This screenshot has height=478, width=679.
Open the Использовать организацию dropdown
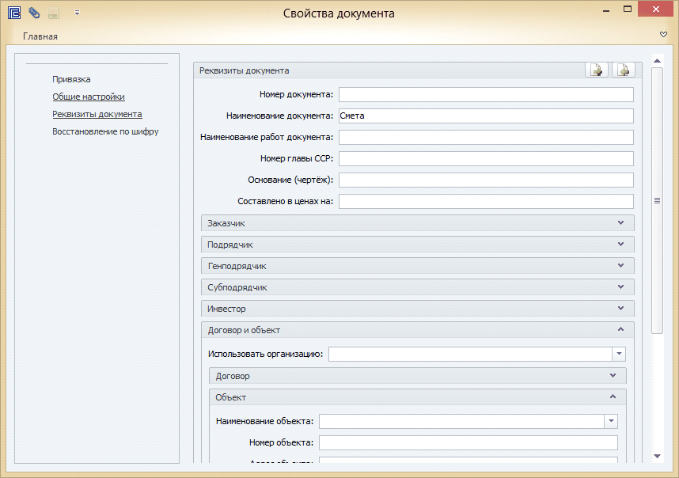point(619,354)
